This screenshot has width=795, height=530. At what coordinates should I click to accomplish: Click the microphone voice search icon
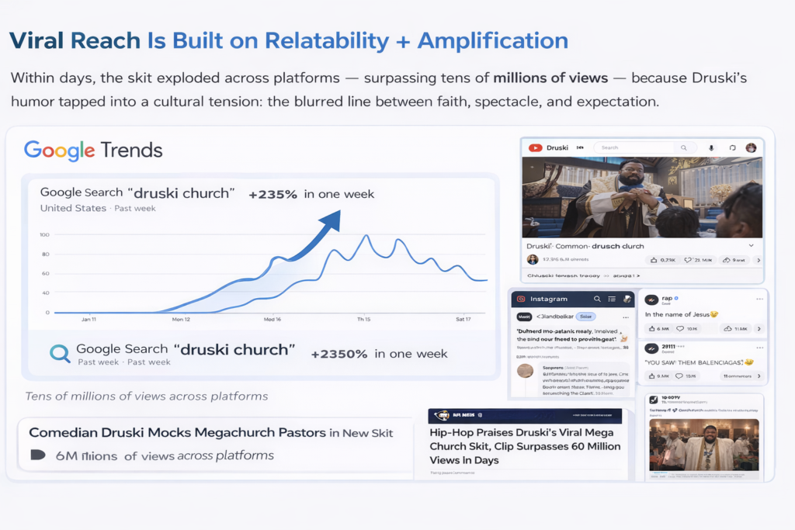click(711, 147)
